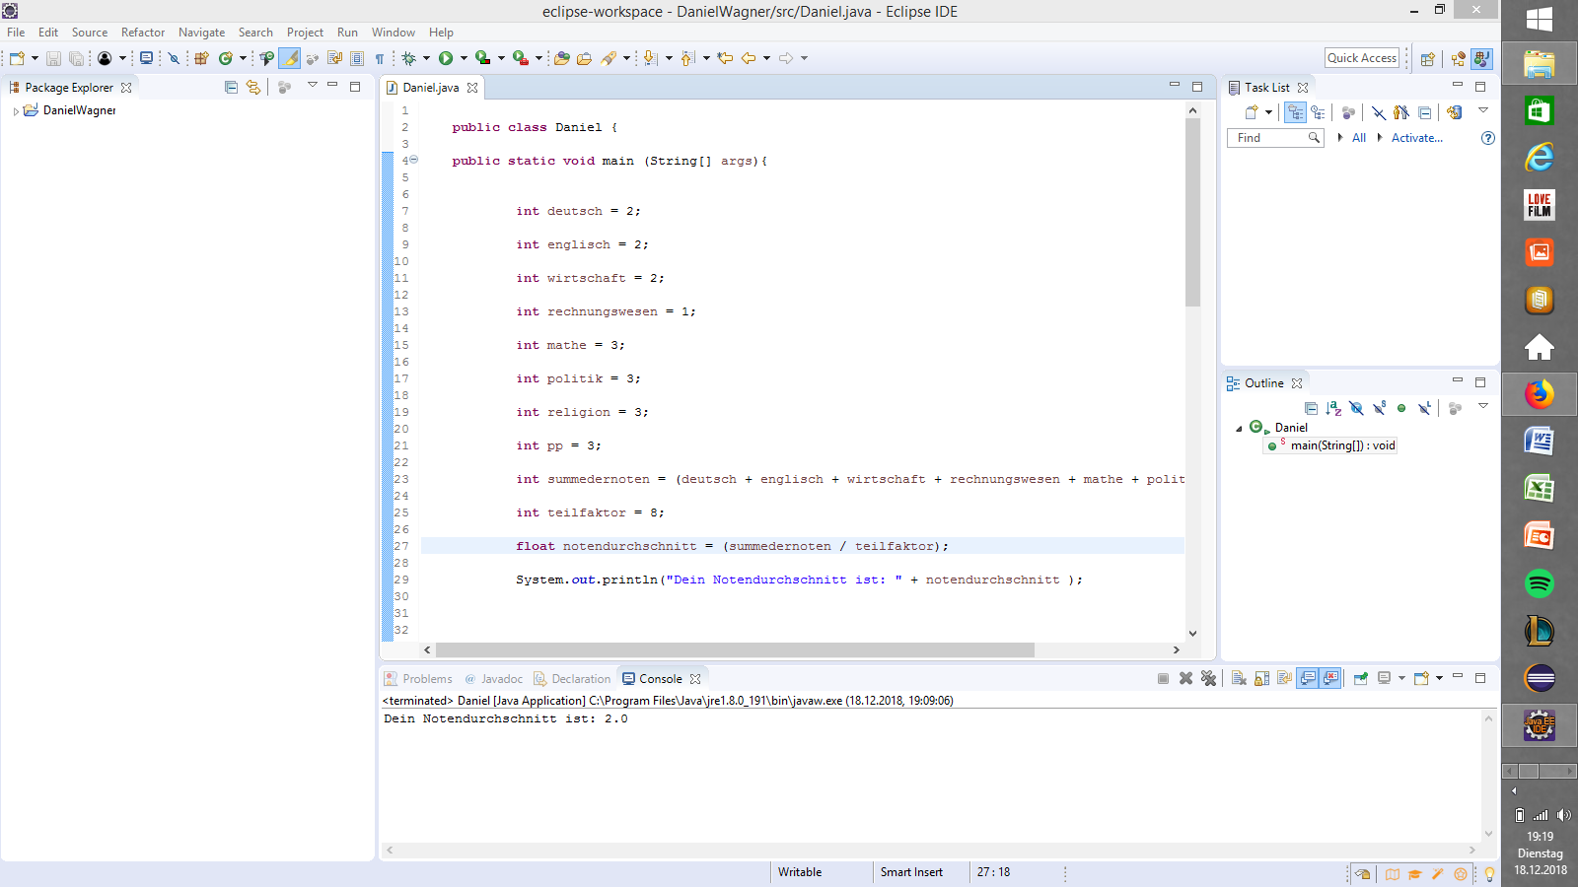Open the Run button dropdown arrow
The image size is (1578, 887).
pos(466,58)
